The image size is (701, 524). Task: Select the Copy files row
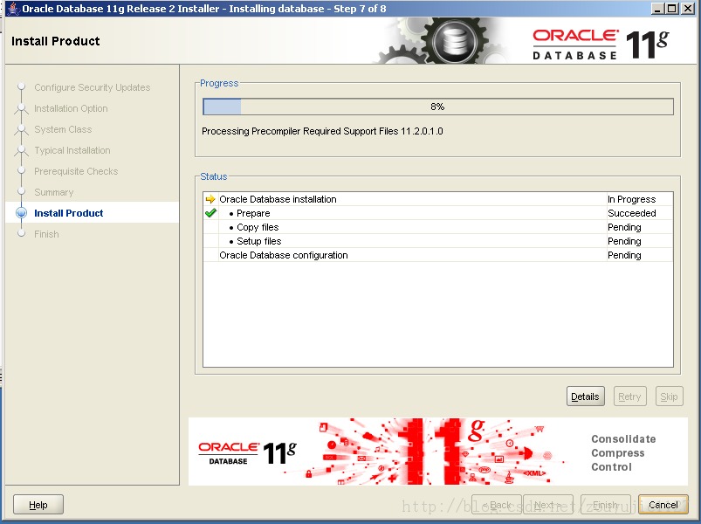(x=438, y=227)
